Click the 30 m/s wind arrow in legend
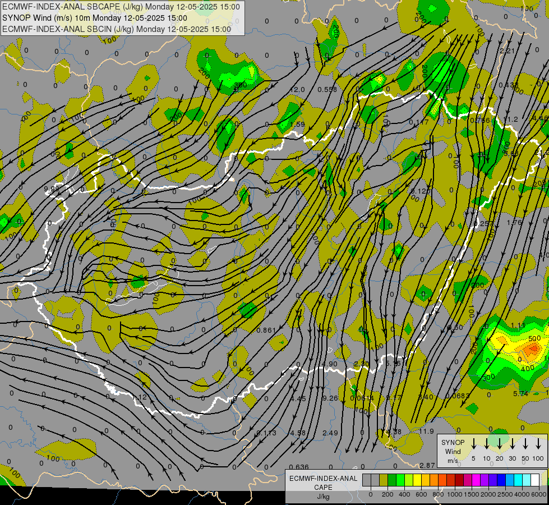This screenshot has height=505, width=549. pyautogui.click(x=513, y=444)
